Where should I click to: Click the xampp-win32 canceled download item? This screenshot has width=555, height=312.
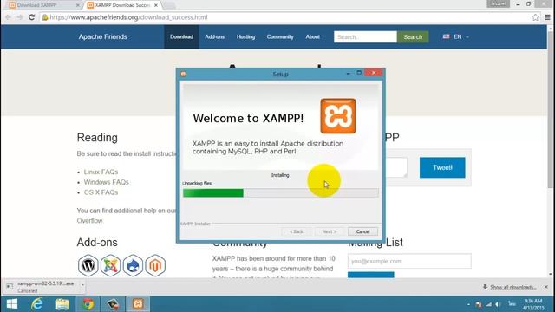click(x=43, y=287)
